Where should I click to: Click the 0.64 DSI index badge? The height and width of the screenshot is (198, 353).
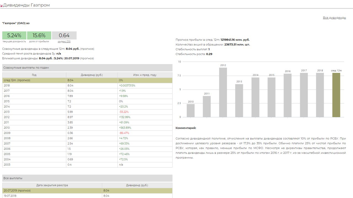(x=64, y=35)
